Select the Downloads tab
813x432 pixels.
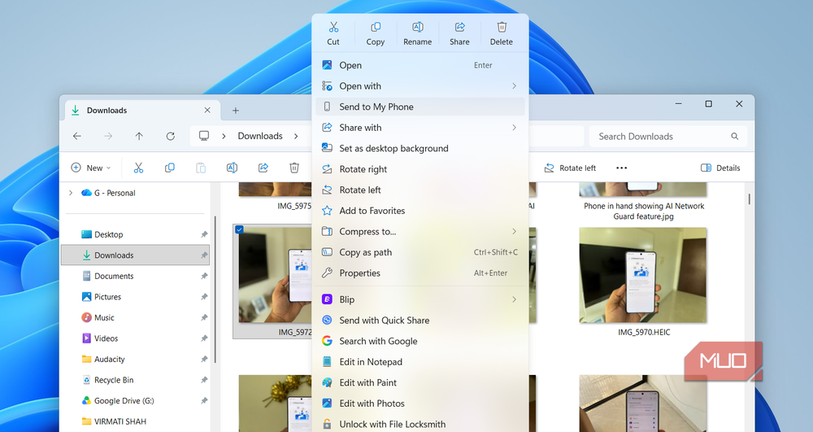click(x=142, y=111)
